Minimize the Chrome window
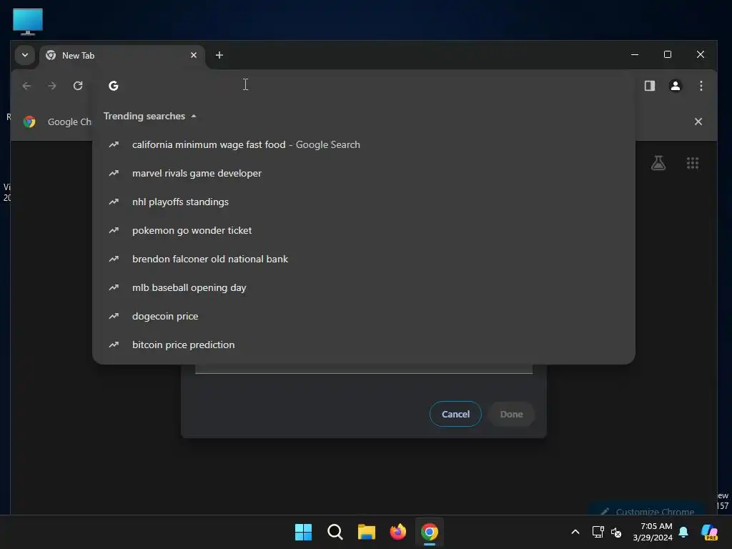The height and width of the screenshot is (549, 732). tap(635, 54)
